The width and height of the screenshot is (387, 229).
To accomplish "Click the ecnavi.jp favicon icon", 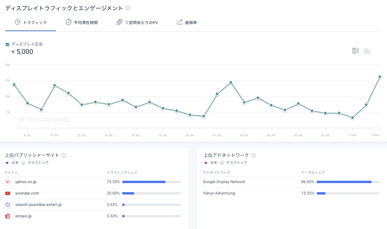I will pyautogui.click(x=8, y=216).
